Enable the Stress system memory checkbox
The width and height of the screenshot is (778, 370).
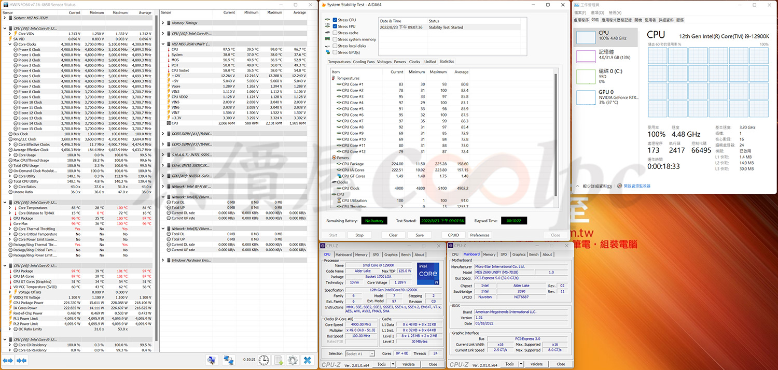[335, 39]
